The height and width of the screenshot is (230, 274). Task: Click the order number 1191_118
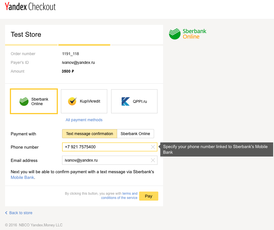pyautogui.click(x=71, y=54)
